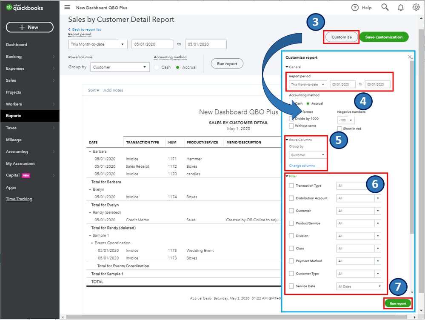This screenshot has width=425, height=320.
Task: Select the Cash accounting method radio
Action: (157, 67)
